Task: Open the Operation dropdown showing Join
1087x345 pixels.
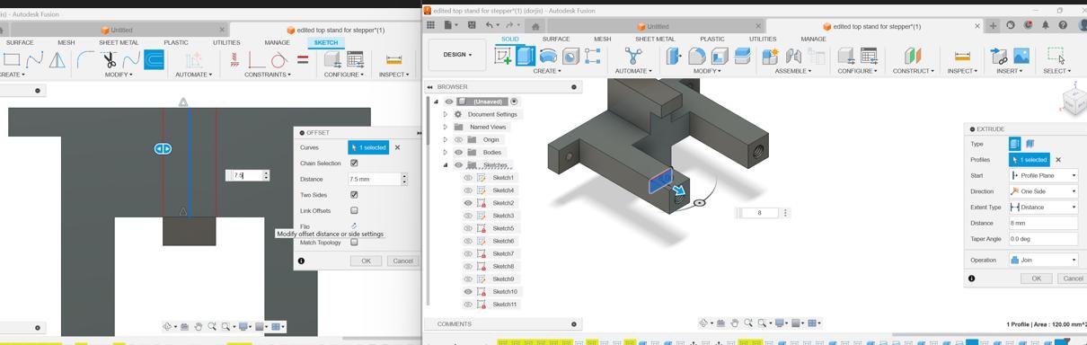Action: coord(1043,261)
